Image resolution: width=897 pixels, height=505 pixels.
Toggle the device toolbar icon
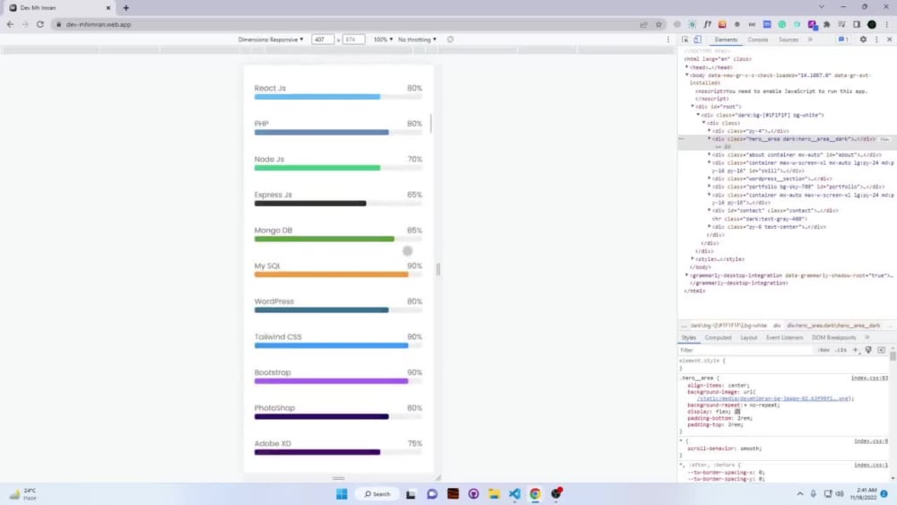click(x=697, y=39)
